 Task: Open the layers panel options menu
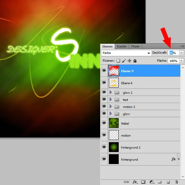pyautogui.click(x=182, y=46)
